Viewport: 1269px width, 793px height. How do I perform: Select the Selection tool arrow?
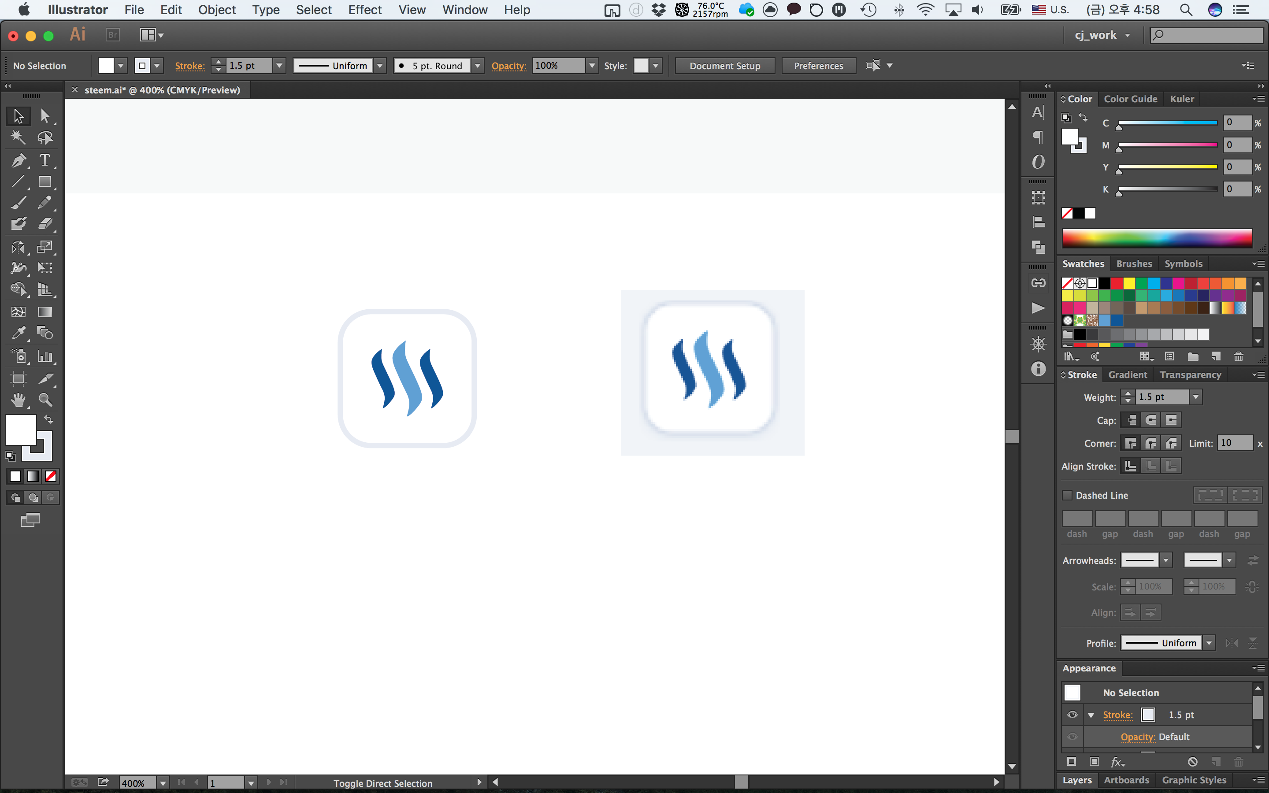pos(19,115)
